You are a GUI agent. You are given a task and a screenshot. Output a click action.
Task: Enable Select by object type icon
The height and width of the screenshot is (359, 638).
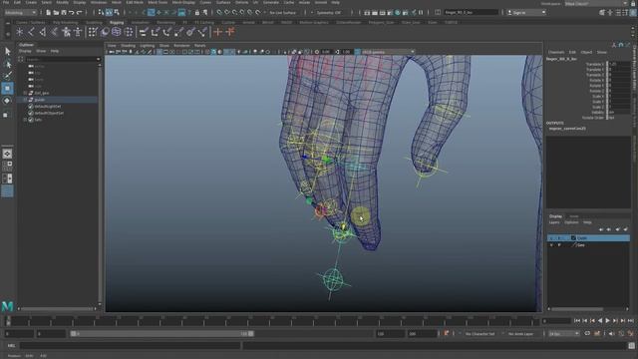click(109, 13)
